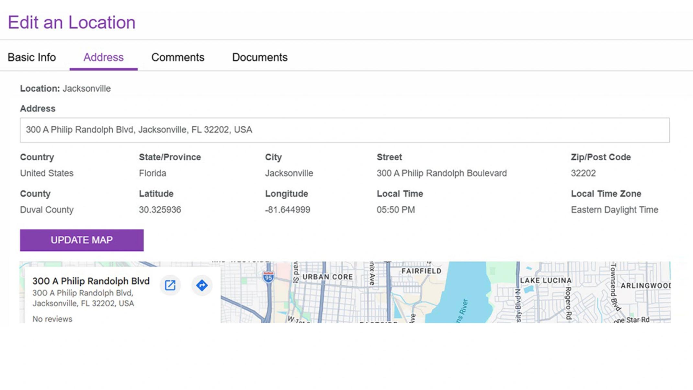Click the City value Jacksonville
The height and width of the screenshot is (390, 693).
pyautogui.click(x=289, y=173)
